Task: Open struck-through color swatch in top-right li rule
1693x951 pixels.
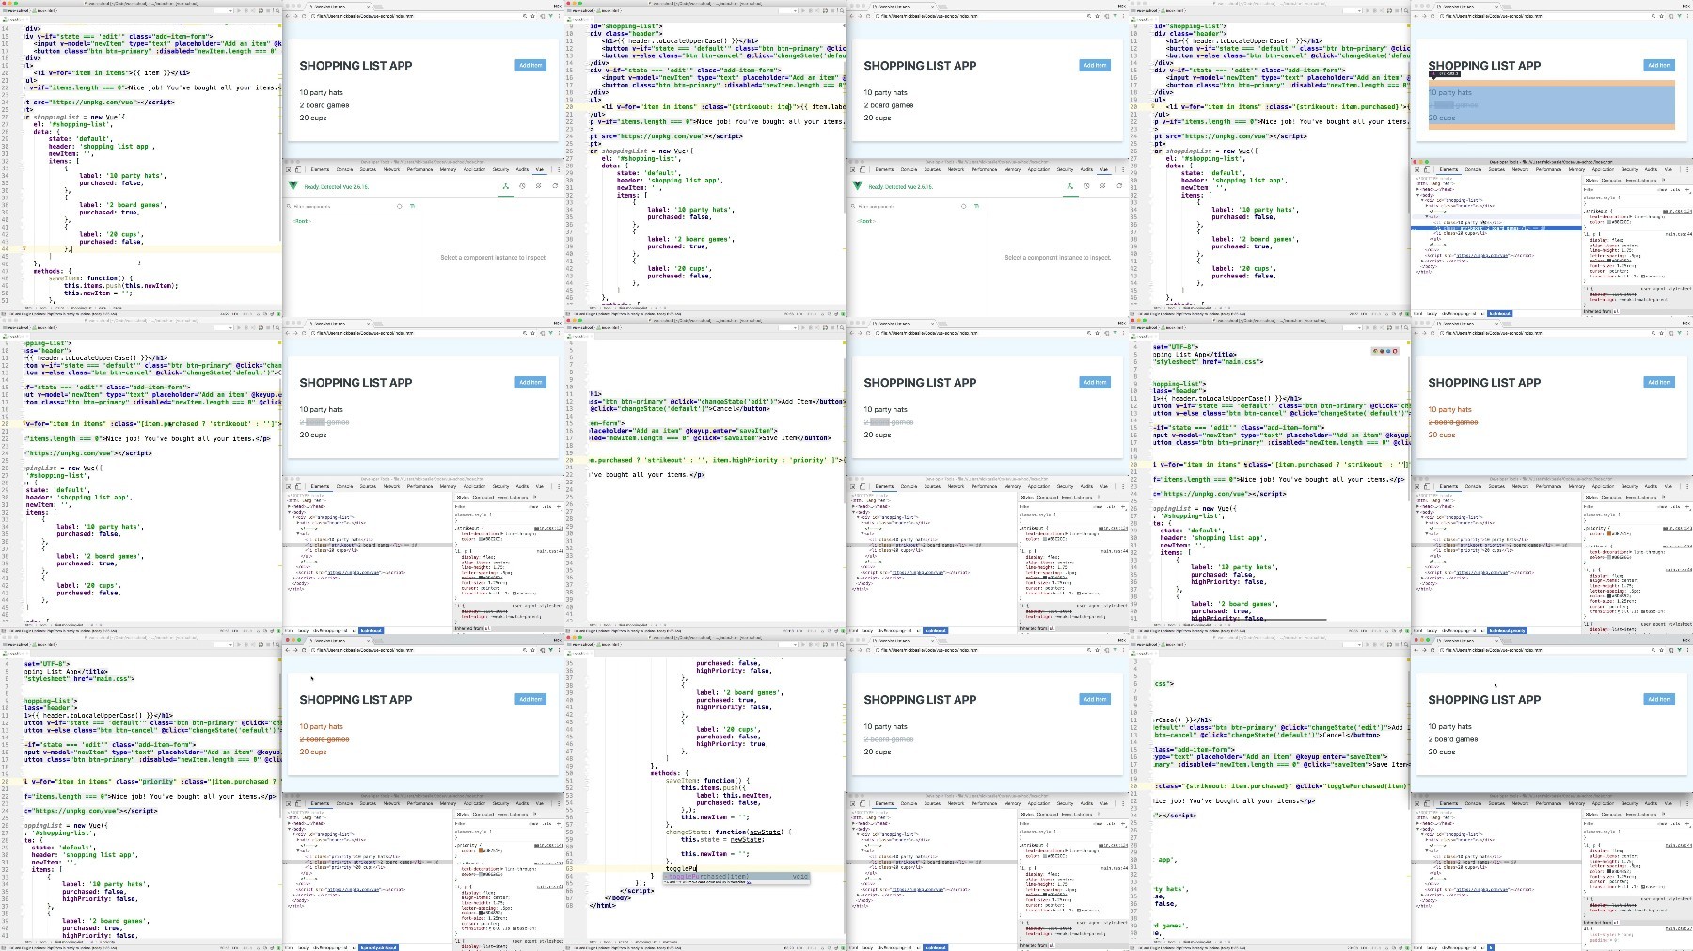Action: click(1611, 261)
